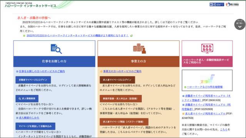Click 求人者マイページにログイン button
This screenshot has width=246, height=138.
[117, 80]
